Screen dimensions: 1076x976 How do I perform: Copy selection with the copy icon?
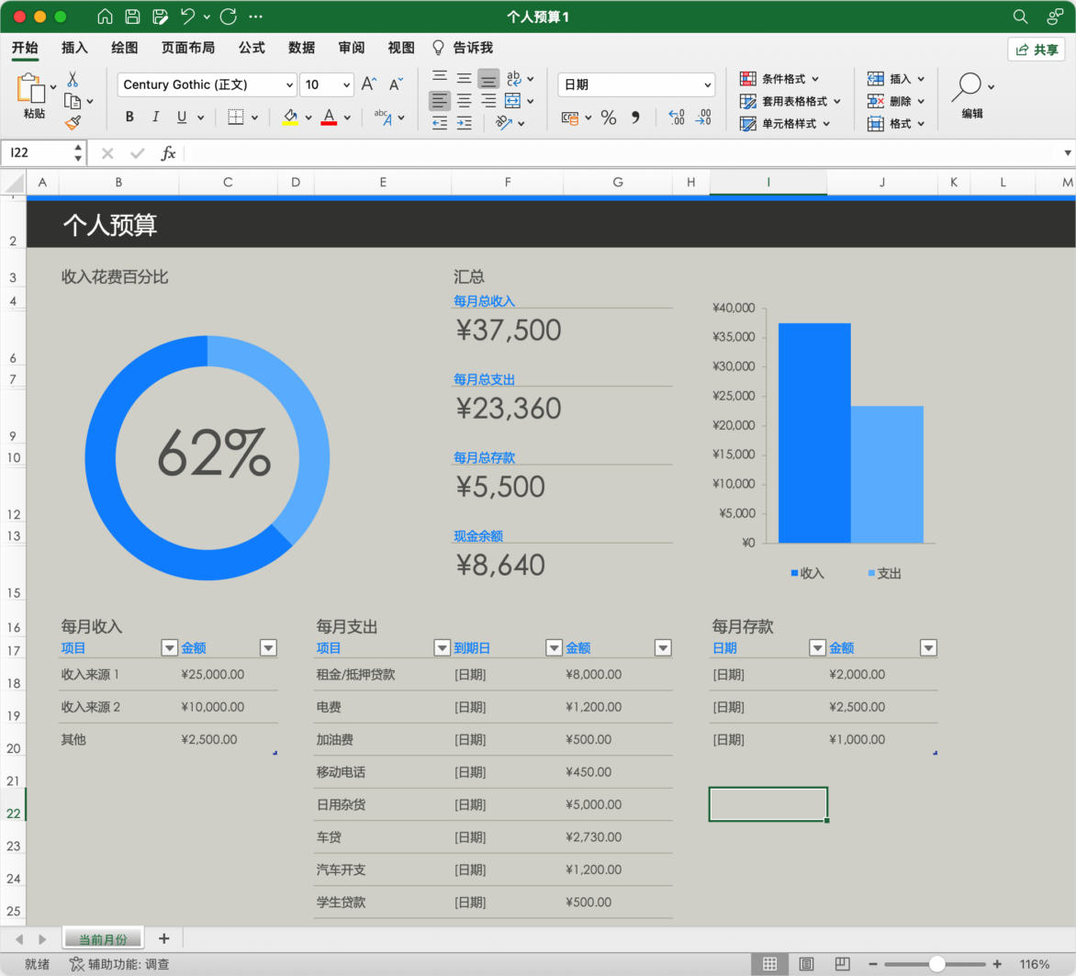click(x=73, y=102)
